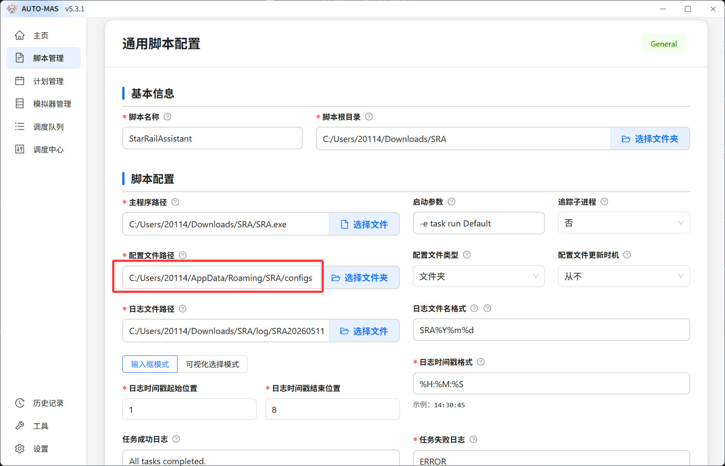Click the 任务失败日志 input showing ERROR
The width and height of the screenshot is (725, 466).
tap(551, 458)
